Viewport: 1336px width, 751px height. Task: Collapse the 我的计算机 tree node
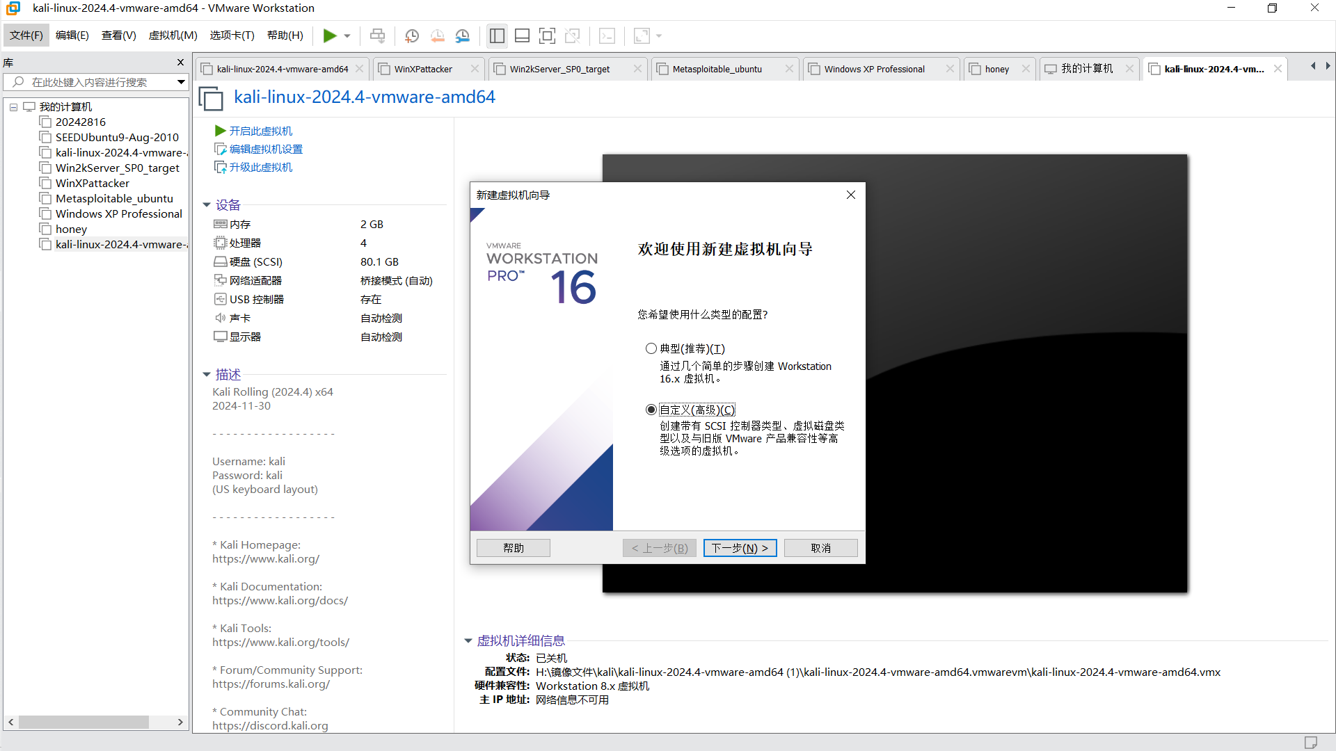tap(13, 107)
